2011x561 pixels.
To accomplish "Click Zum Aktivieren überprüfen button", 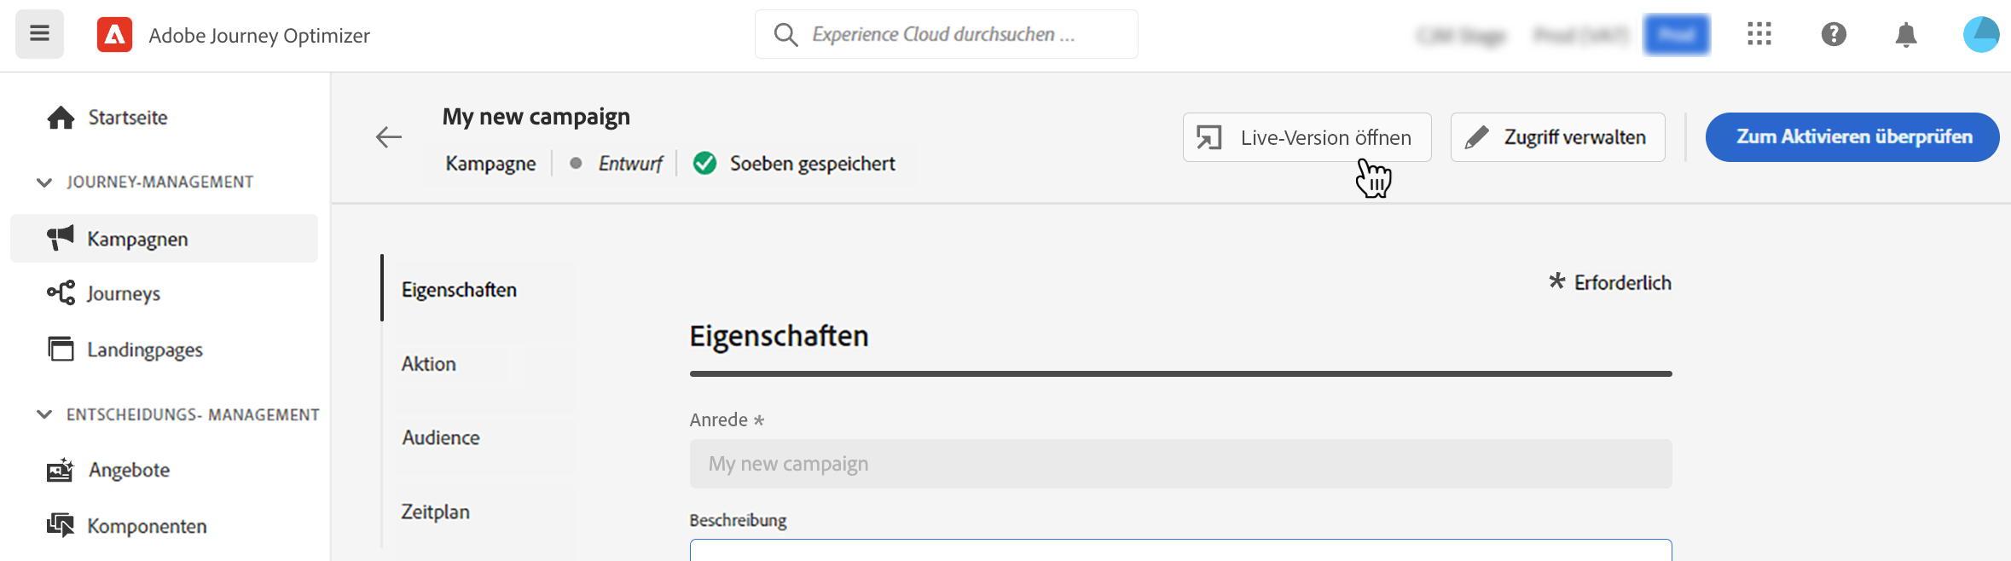I will [1852, 137].
